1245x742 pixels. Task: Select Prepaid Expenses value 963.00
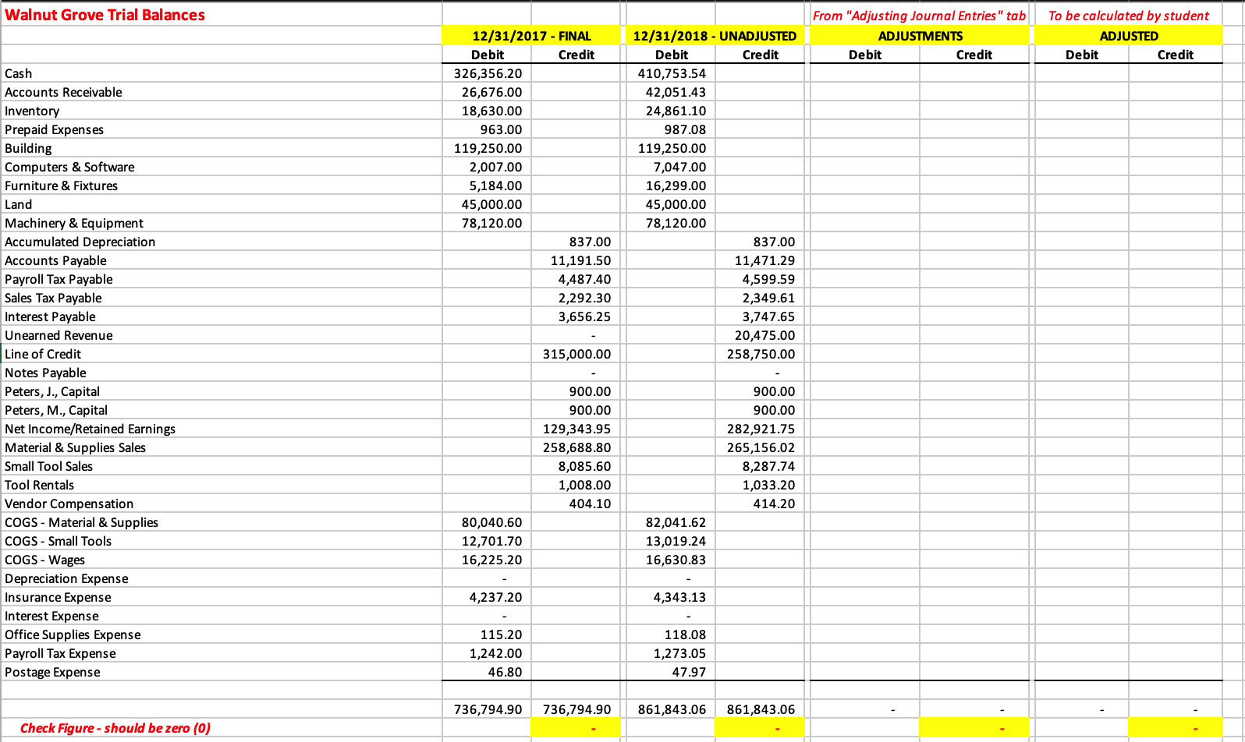[487, 129]
